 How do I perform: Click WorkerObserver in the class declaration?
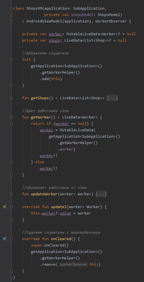click(x=111, y=21)
